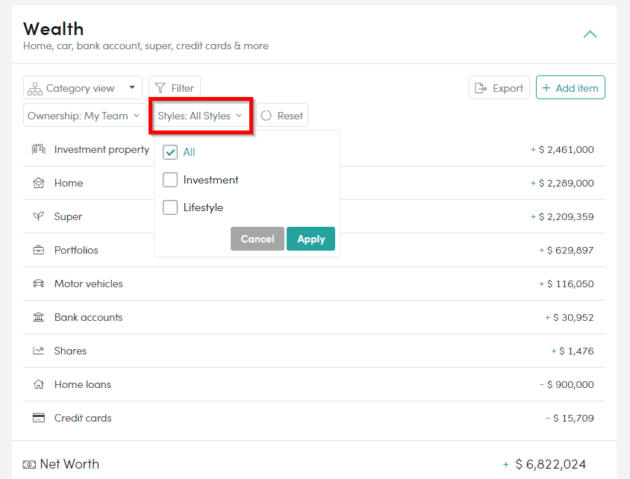Click the Motor vehicles car icon
630x479 pixels.
click(39, 284)
